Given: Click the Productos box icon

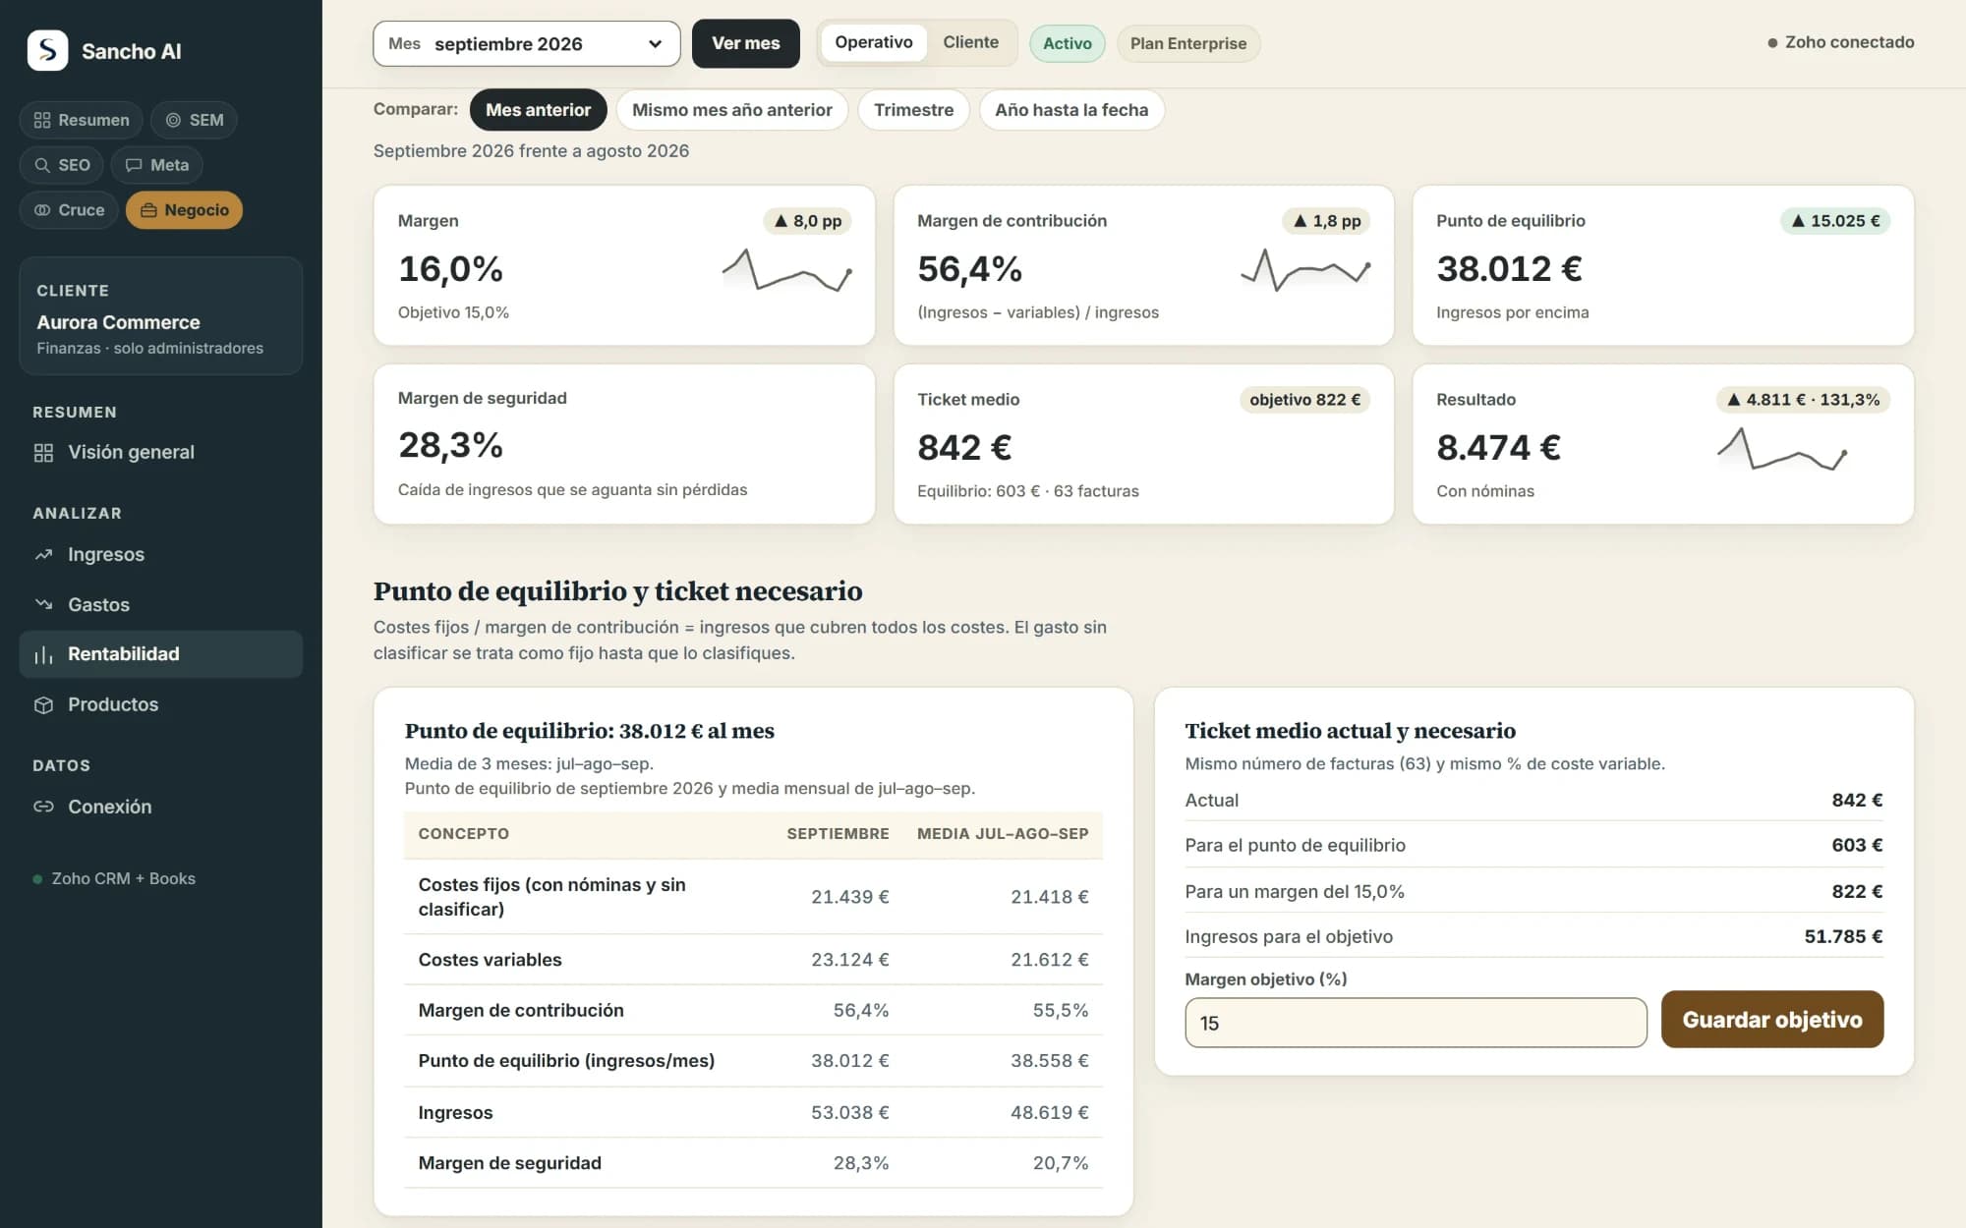Looking at the screenshot, I should [43, 705].
